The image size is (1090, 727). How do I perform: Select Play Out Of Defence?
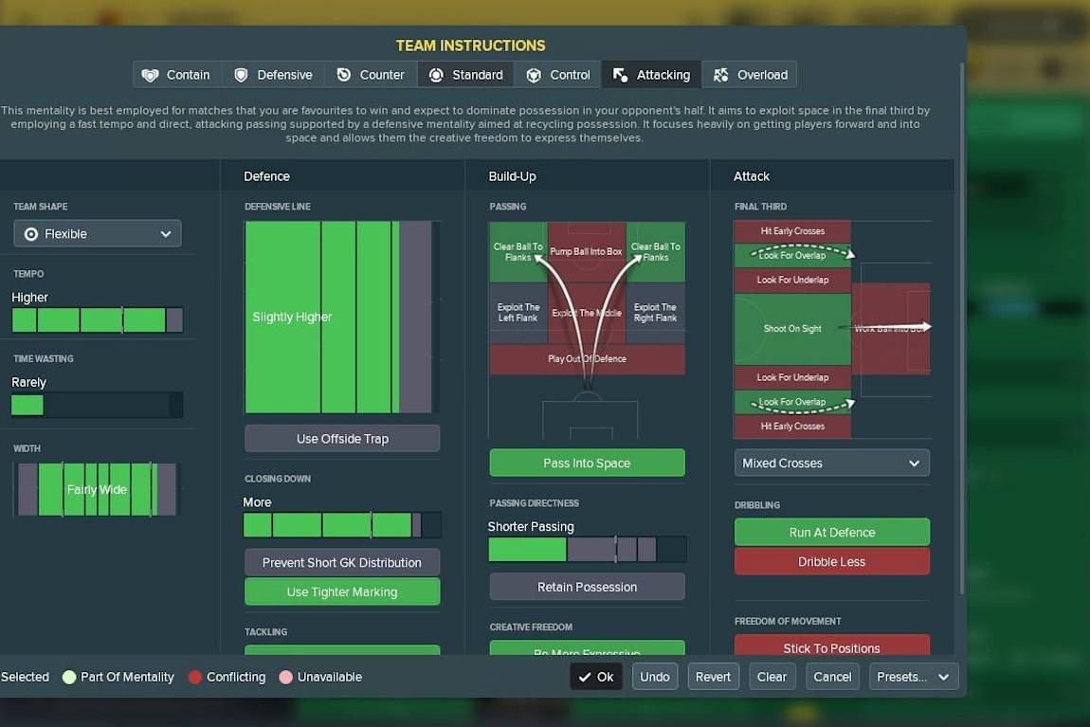(x=588, y=359)
